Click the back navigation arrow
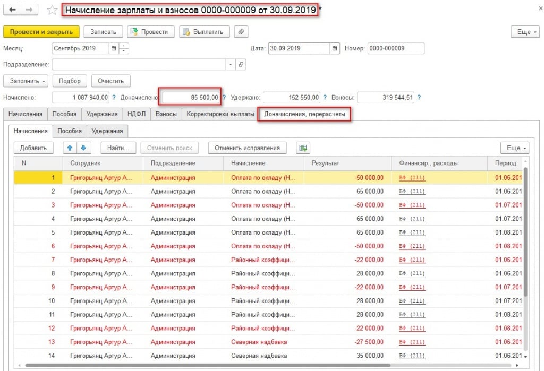Image resolution: width=544 pixels, height=371 pixels. click(12, 10)
